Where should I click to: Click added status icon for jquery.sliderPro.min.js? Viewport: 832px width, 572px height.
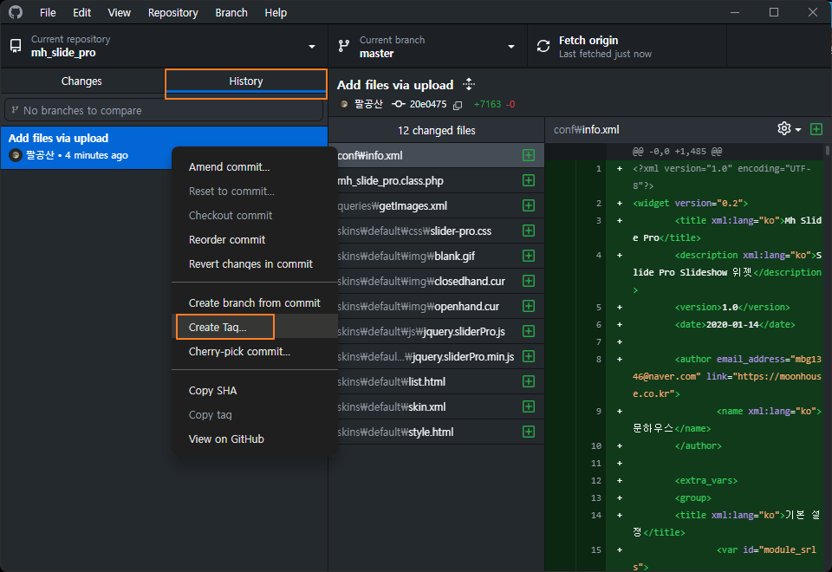(x=529, y=356)
